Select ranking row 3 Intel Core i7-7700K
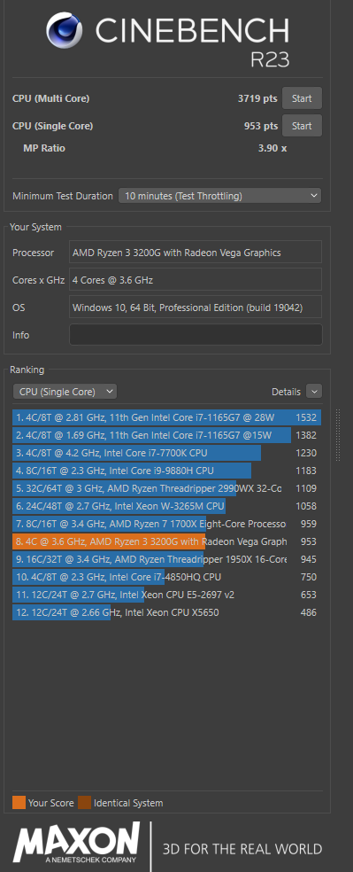Image resolution: width=353 pixels, height=872 pixels. click(x=166, y=453)
